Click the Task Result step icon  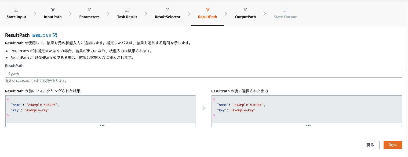click(127, 9)
